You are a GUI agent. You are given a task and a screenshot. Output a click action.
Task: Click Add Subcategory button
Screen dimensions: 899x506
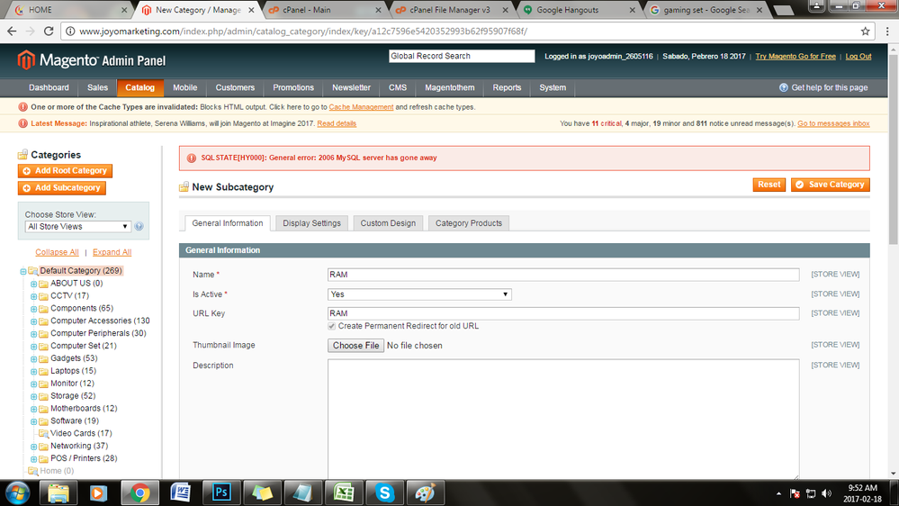click(x=62, y=188)
